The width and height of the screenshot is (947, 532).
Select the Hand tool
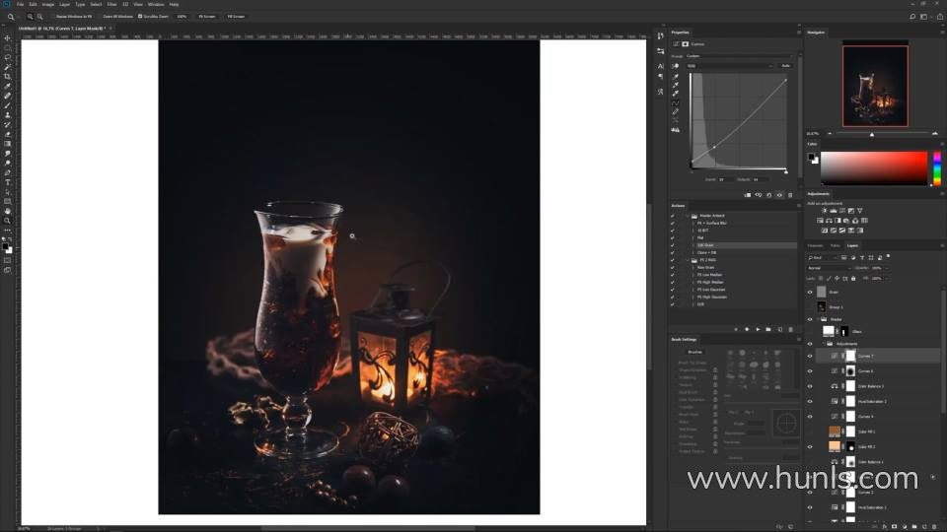pyautogui.click(x=7, y=211)
